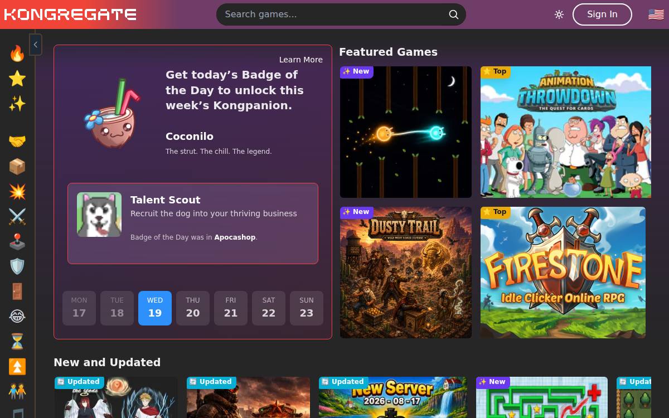
Task: Open Animation Throwdown featured game
Action: click(566, 132)
